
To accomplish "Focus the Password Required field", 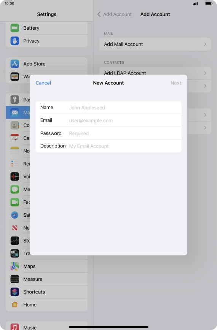I will (108, 133).
